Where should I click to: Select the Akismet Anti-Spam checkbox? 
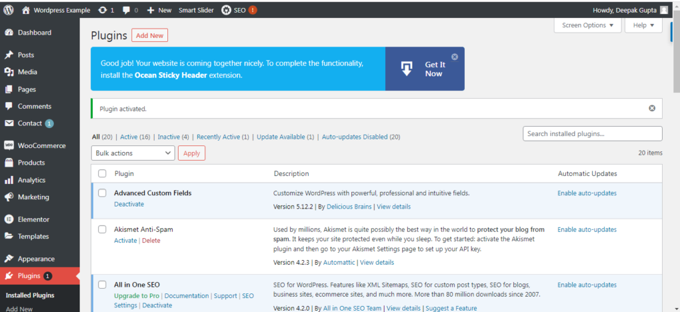[102, 229]
